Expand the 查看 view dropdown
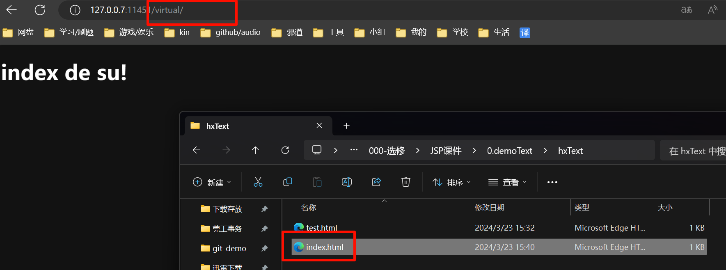 pos(507,182)
